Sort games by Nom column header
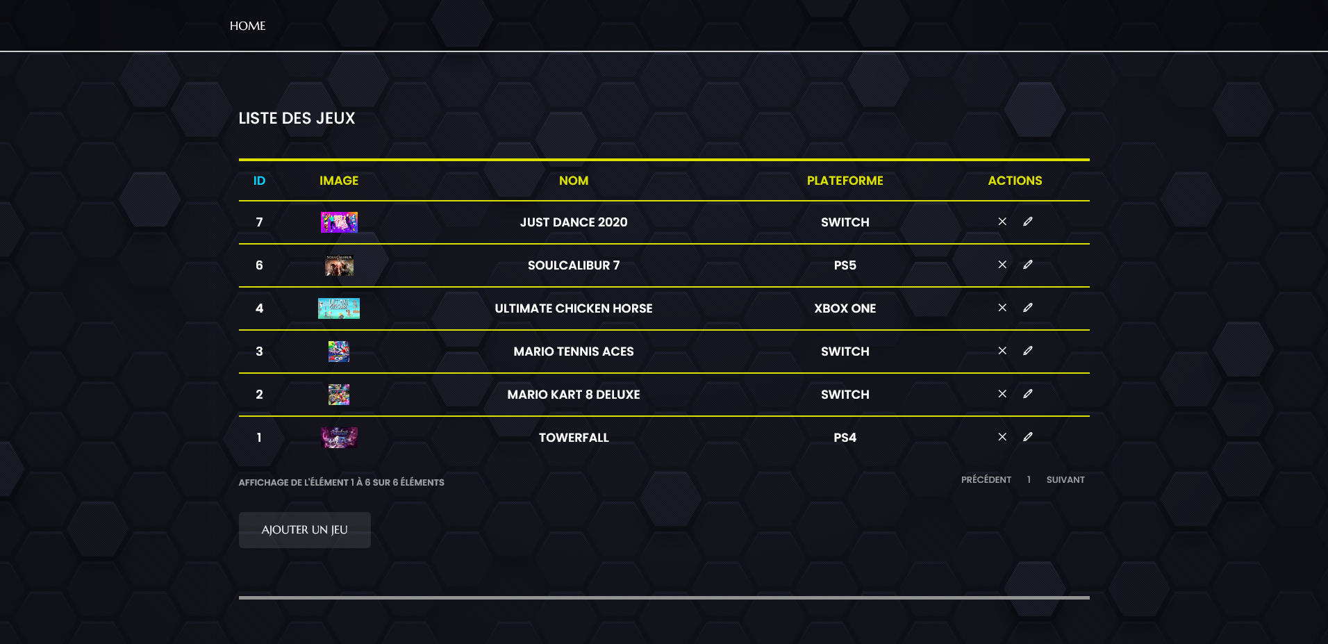 pos(573,181)
